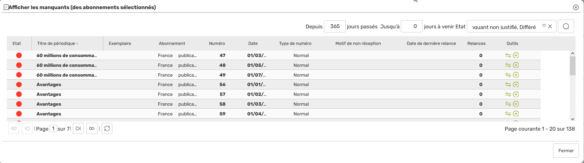Collapse the Afficher les manquants panel

pos(6,7)
